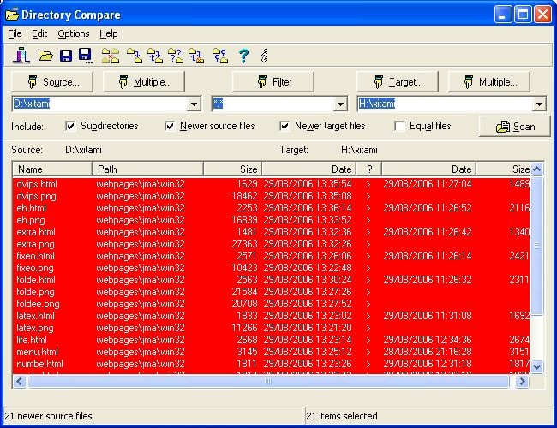Select the fixeo.png file row
This screenshot has width=557, height=428.
pos(272,268)
